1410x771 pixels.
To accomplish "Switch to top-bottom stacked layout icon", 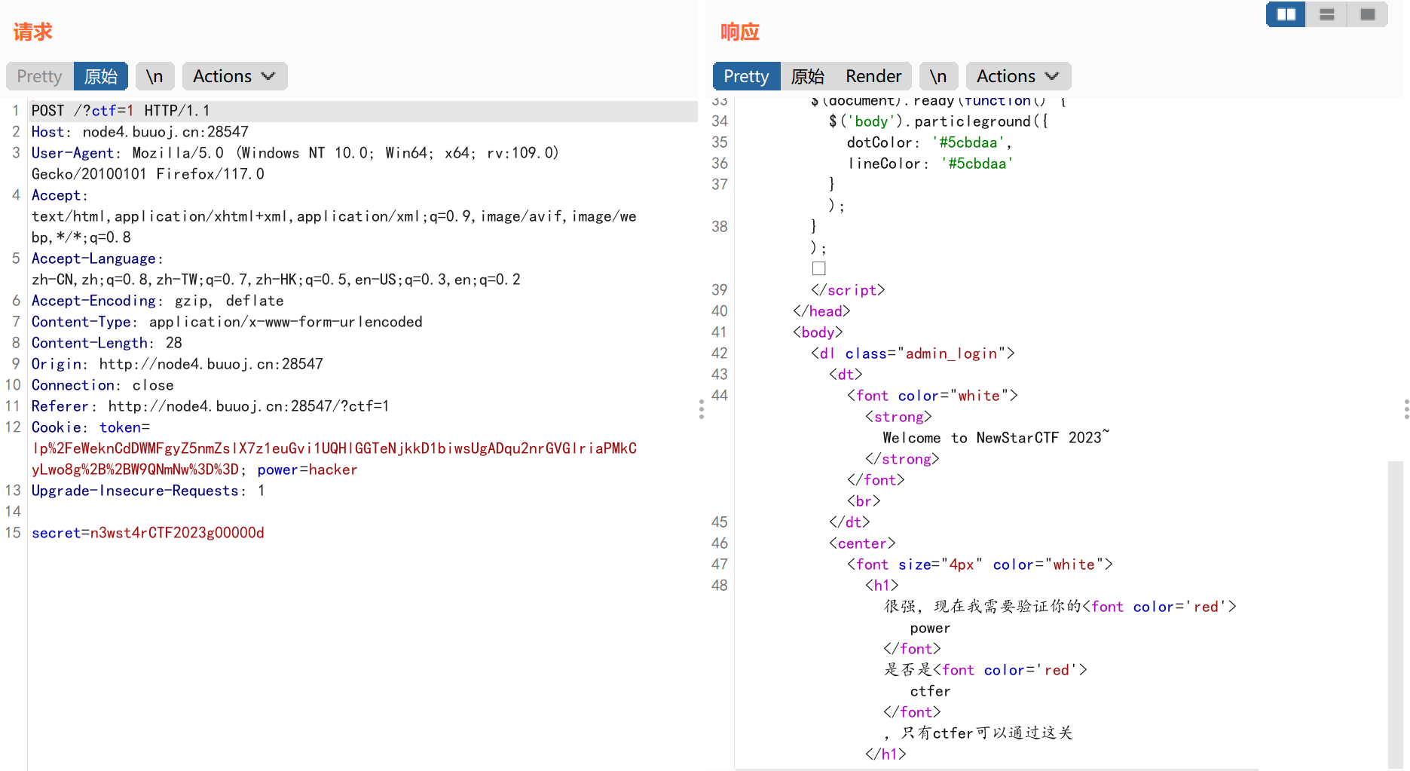I will pyautogui.click(x=1327, y=14).
